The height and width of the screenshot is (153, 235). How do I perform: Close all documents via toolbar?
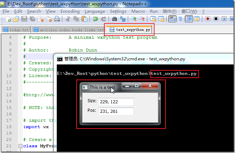pos(49,19)
